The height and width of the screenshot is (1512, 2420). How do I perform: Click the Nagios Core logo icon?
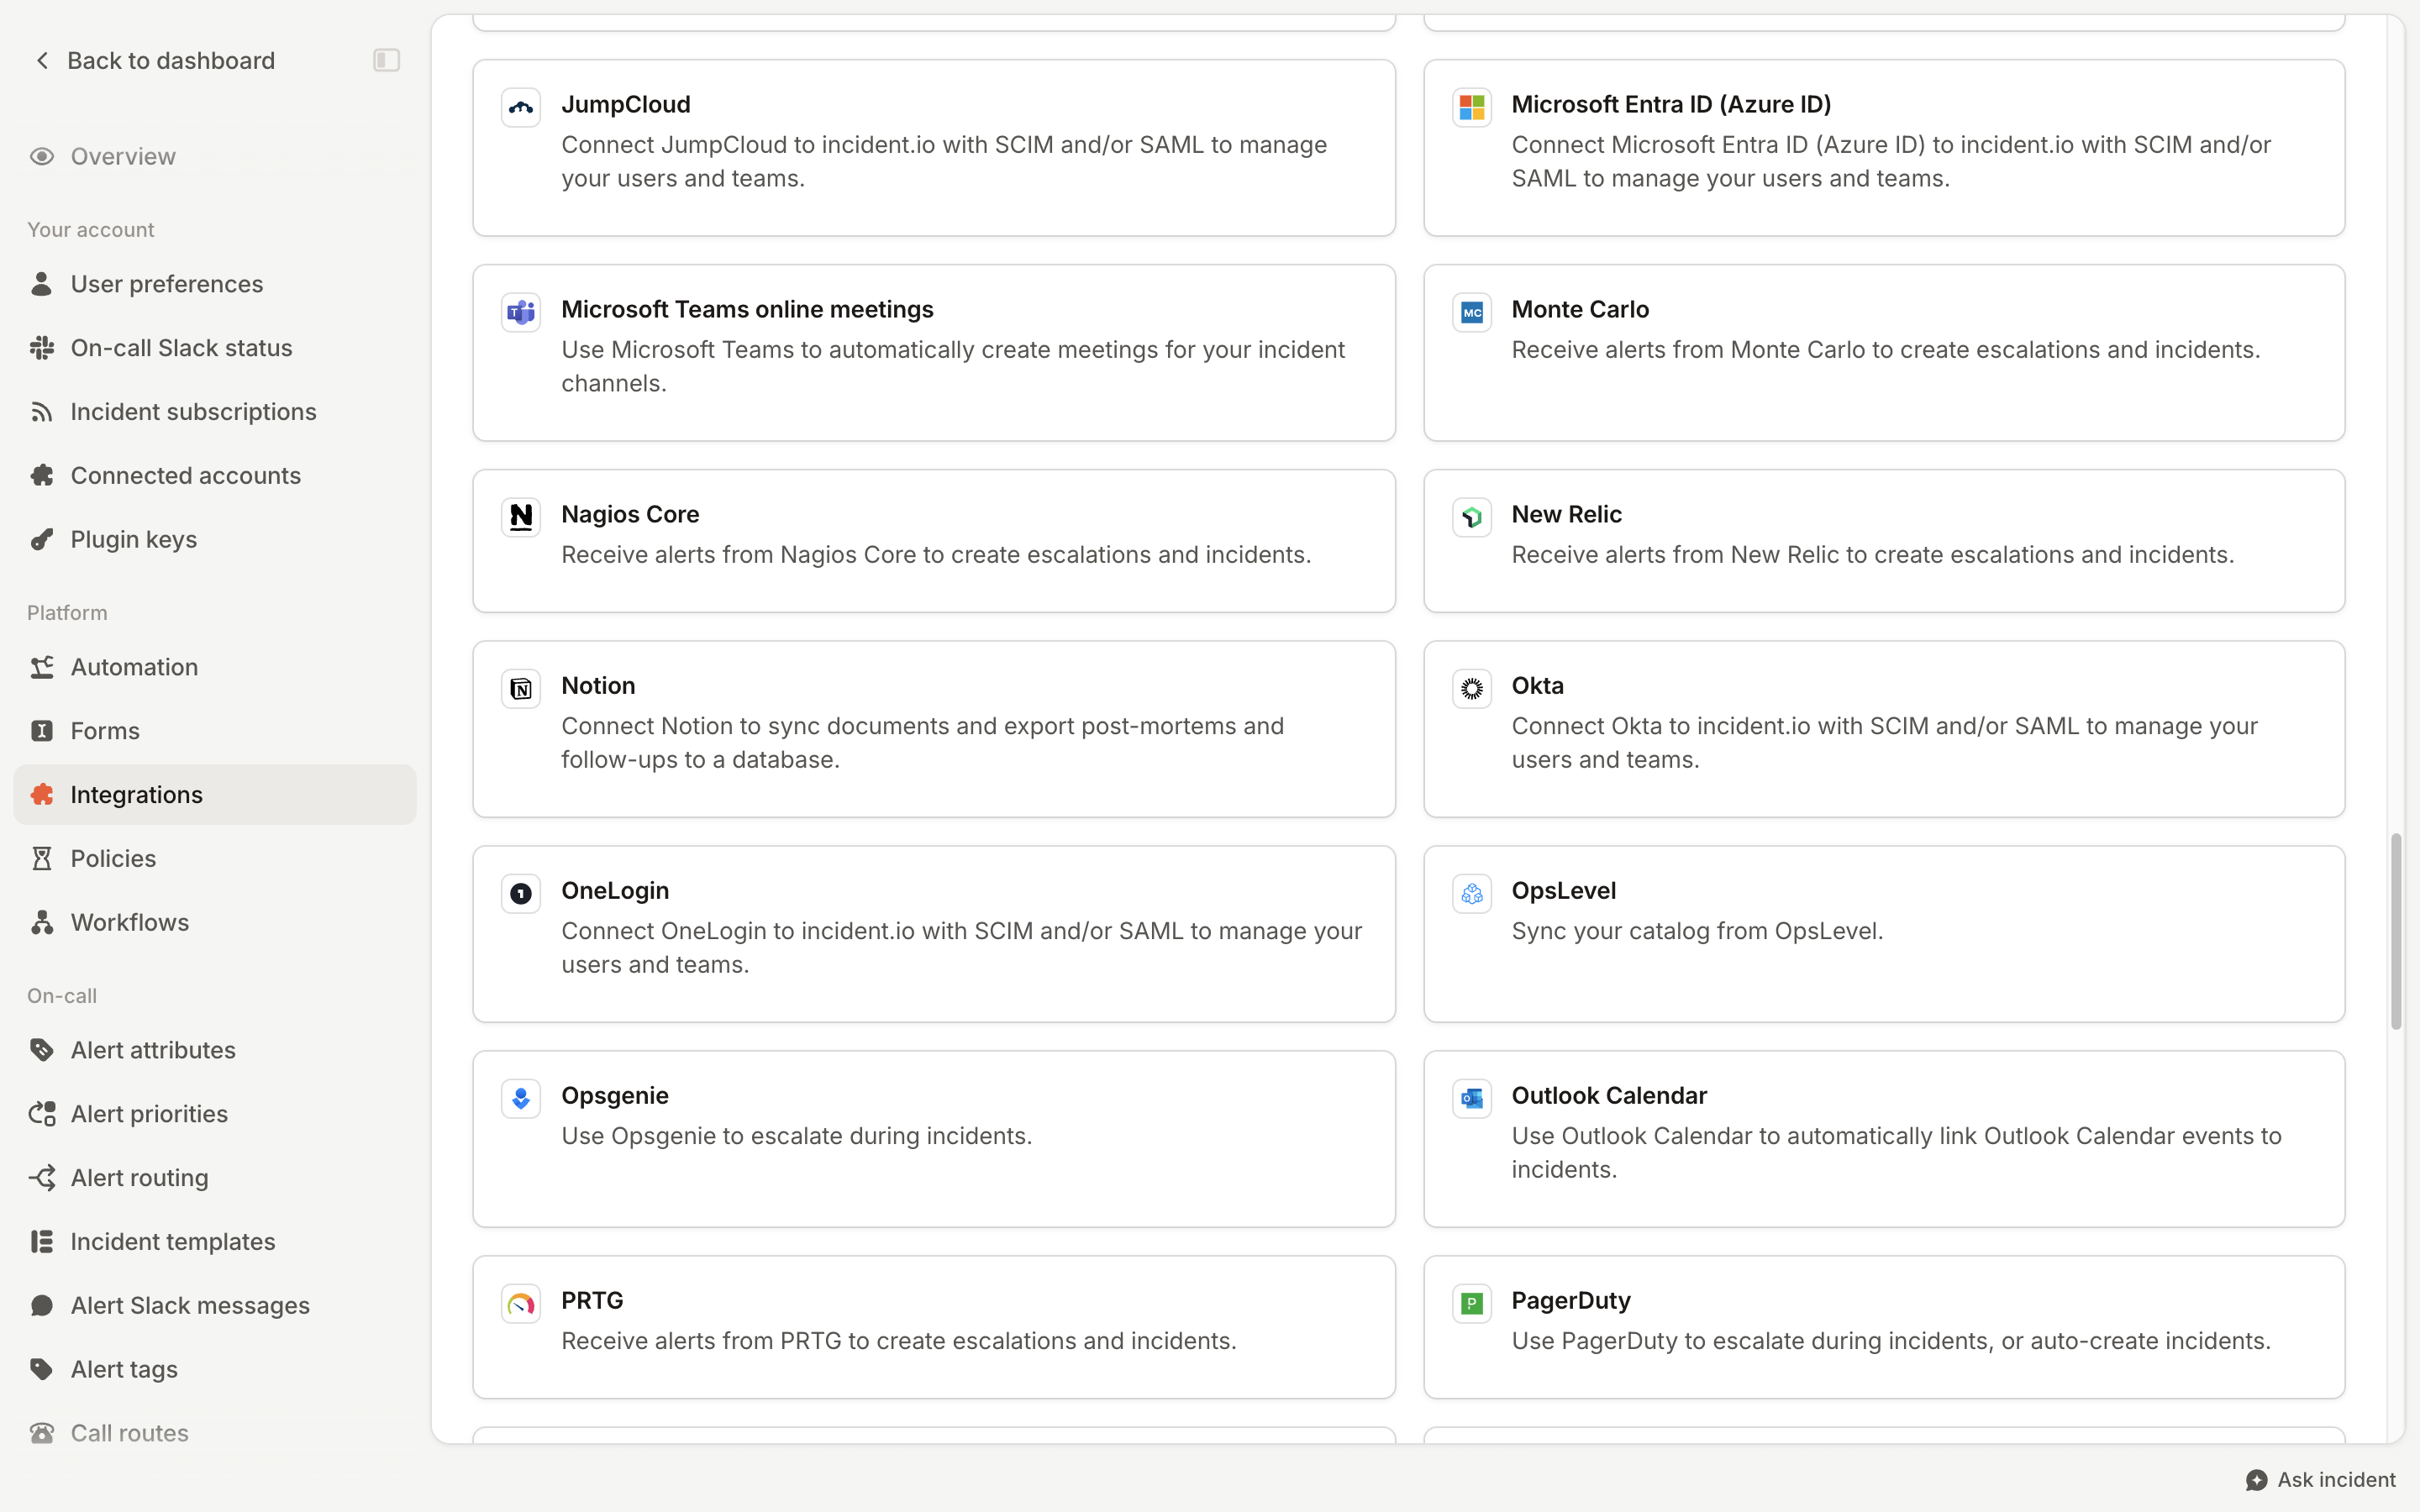click(521, 517)
